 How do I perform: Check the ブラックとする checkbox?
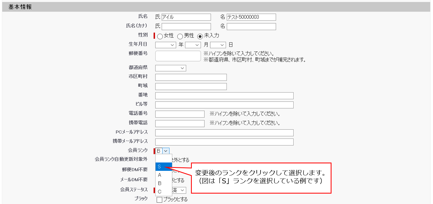[159, 200]
